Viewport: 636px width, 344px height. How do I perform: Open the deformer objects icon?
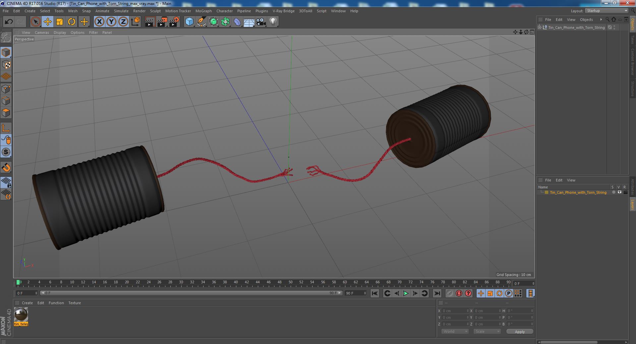click(x=237, y=22)
